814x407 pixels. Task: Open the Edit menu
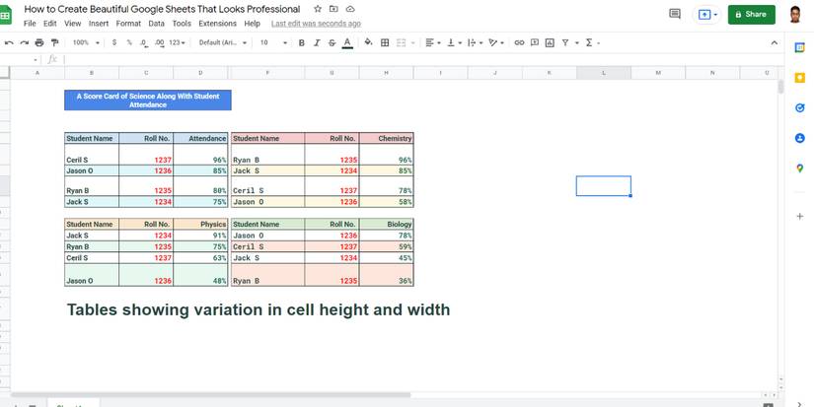(x=50, y=24)
